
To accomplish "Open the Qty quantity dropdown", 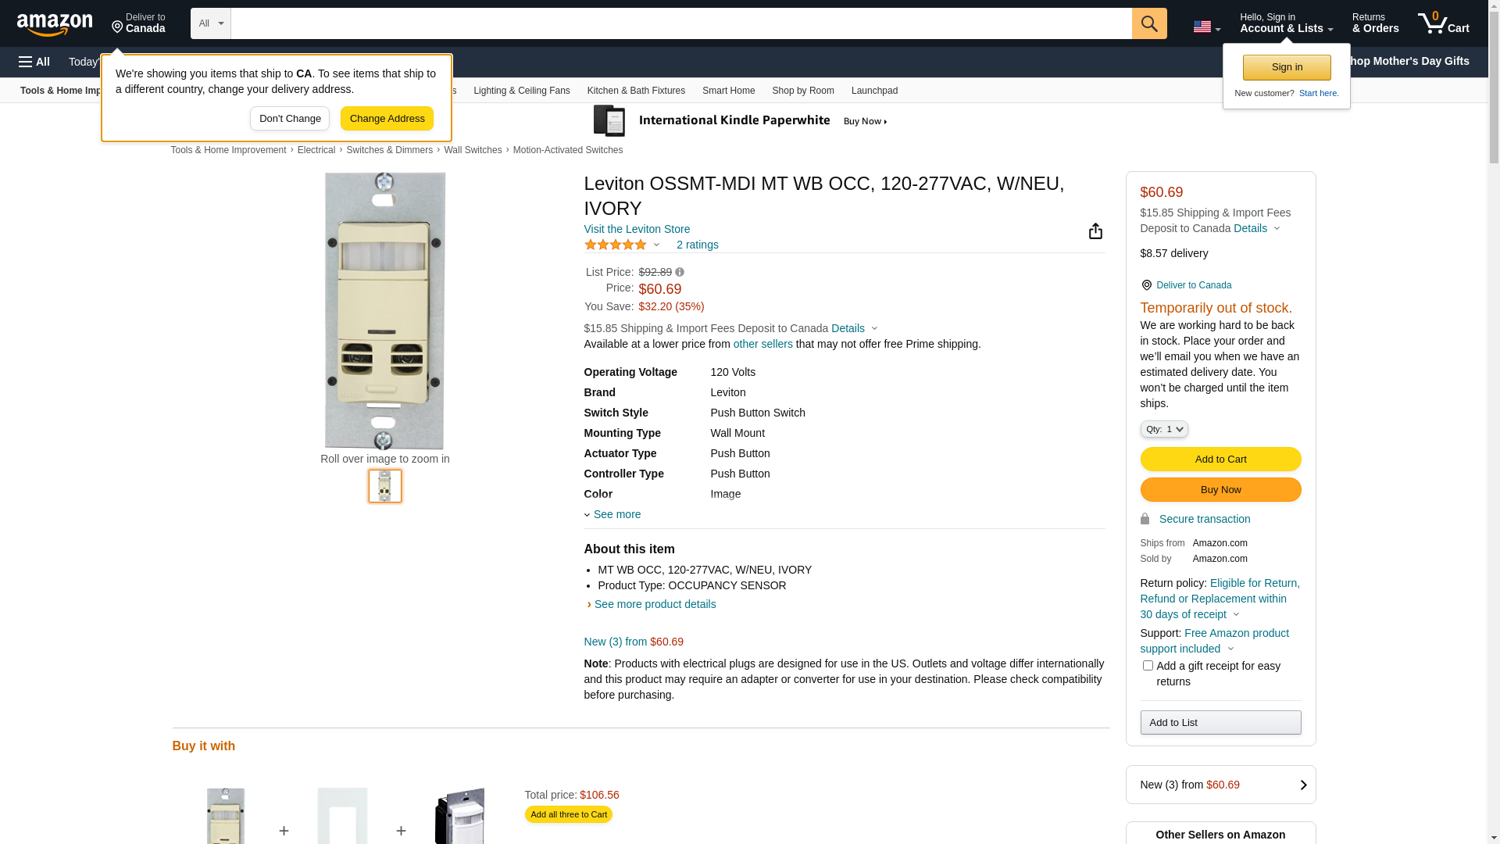I will pos(1163,429).
